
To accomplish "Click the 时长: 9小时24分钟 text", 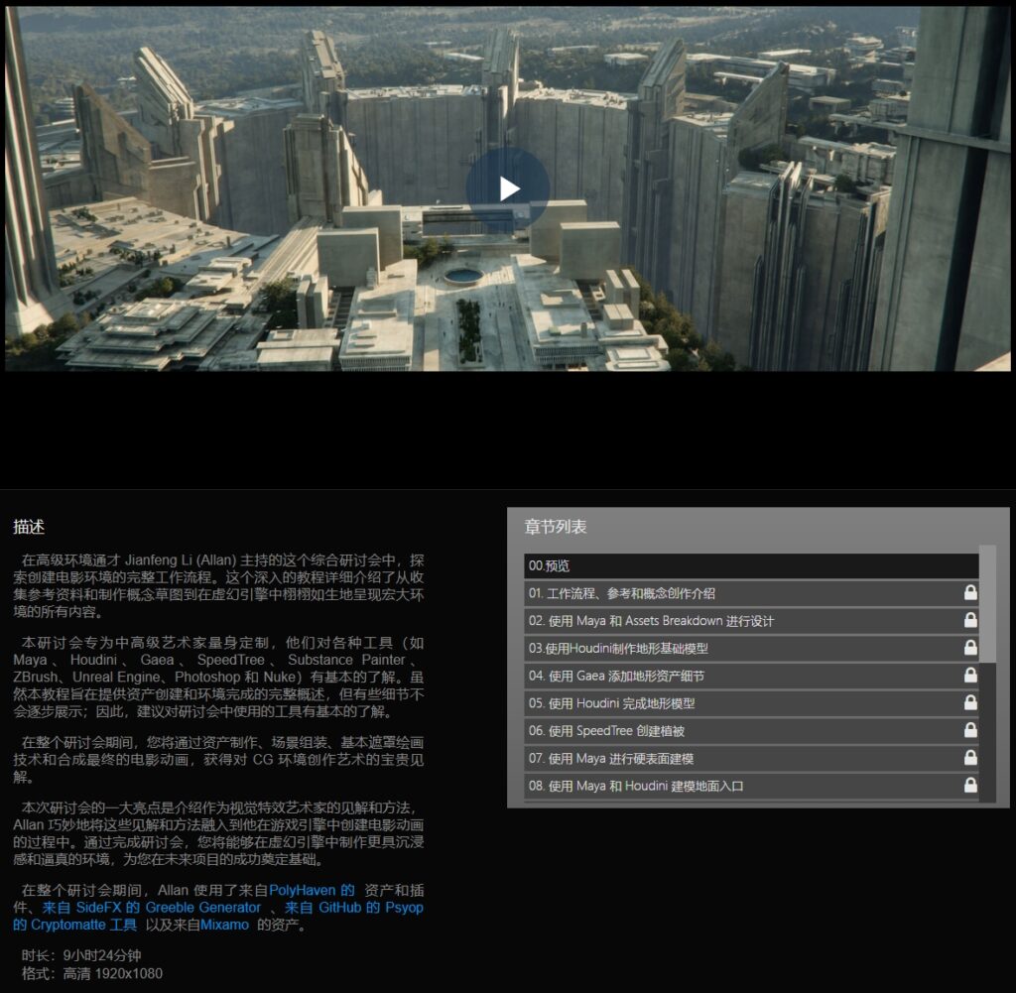I will click(81, 955).
